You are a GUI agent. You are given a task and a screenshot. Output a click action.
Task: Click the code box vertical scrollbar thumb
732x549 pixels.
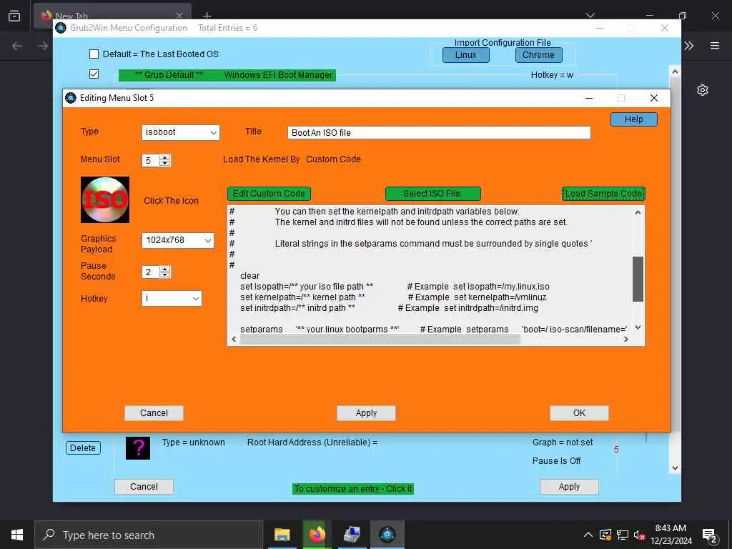tap(638, 280)
